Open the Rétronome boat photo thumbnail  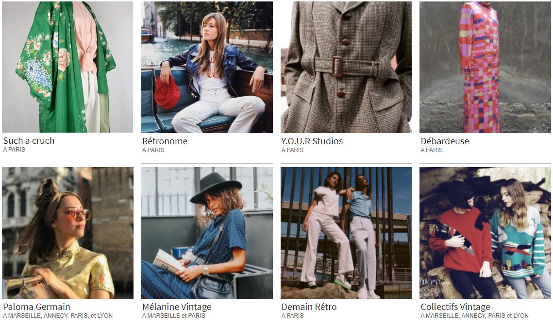207,67
